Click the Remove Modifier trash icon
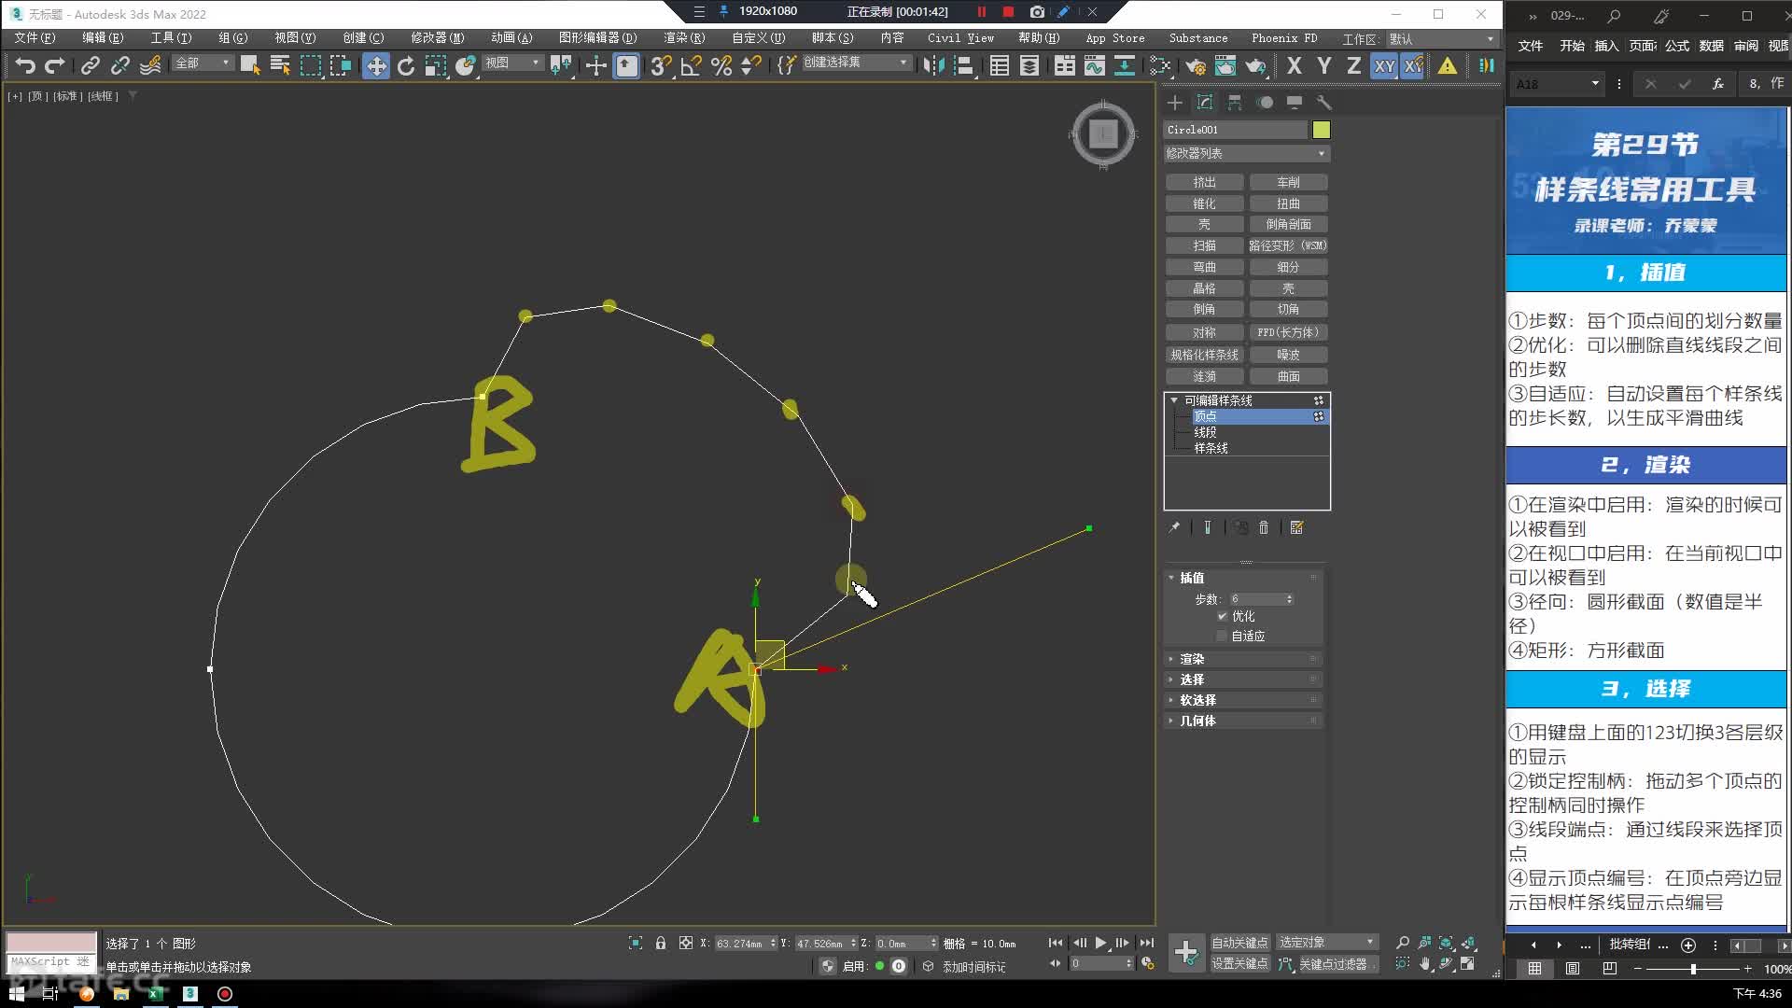1792x1008 pixels. 1264,527
